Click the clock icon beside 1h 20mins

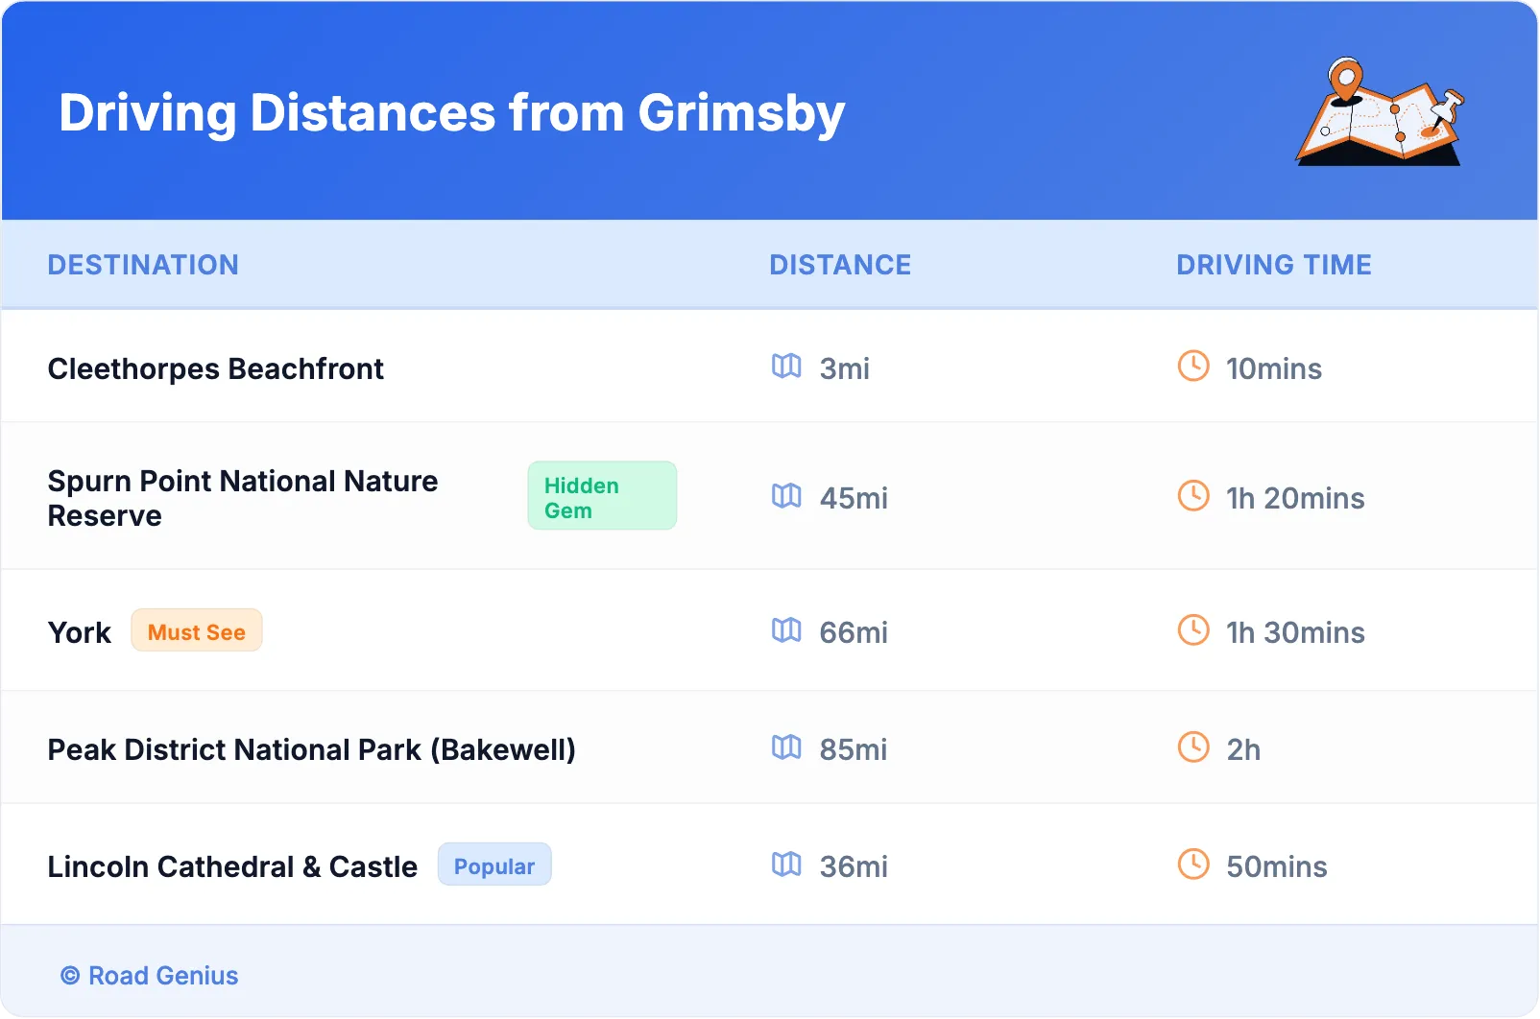1193,495
